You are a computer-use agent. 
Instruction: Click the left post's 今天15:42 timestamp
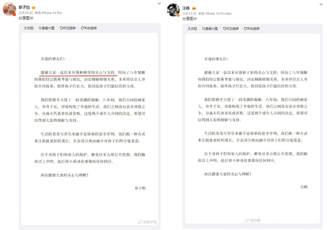click(25, 13)
